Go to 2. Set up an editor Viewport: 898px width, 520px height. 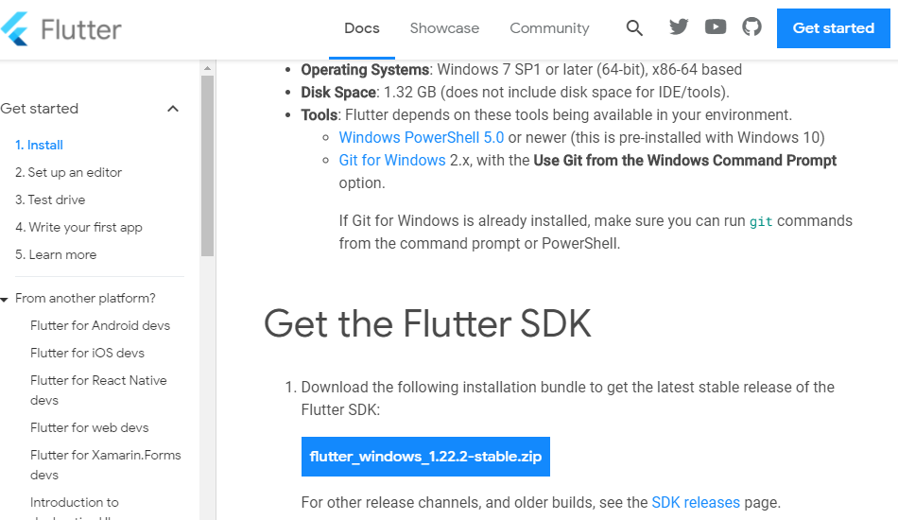[x=68, y=172]
